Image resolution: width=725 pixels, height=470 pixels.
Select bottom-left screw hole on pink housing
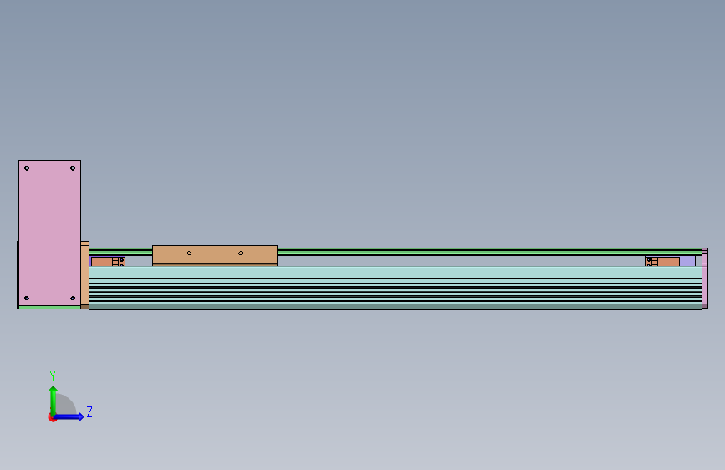point(27,298)
